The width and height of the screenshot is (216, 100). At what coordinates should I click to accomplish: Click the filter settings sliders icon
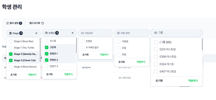[7, 23]
